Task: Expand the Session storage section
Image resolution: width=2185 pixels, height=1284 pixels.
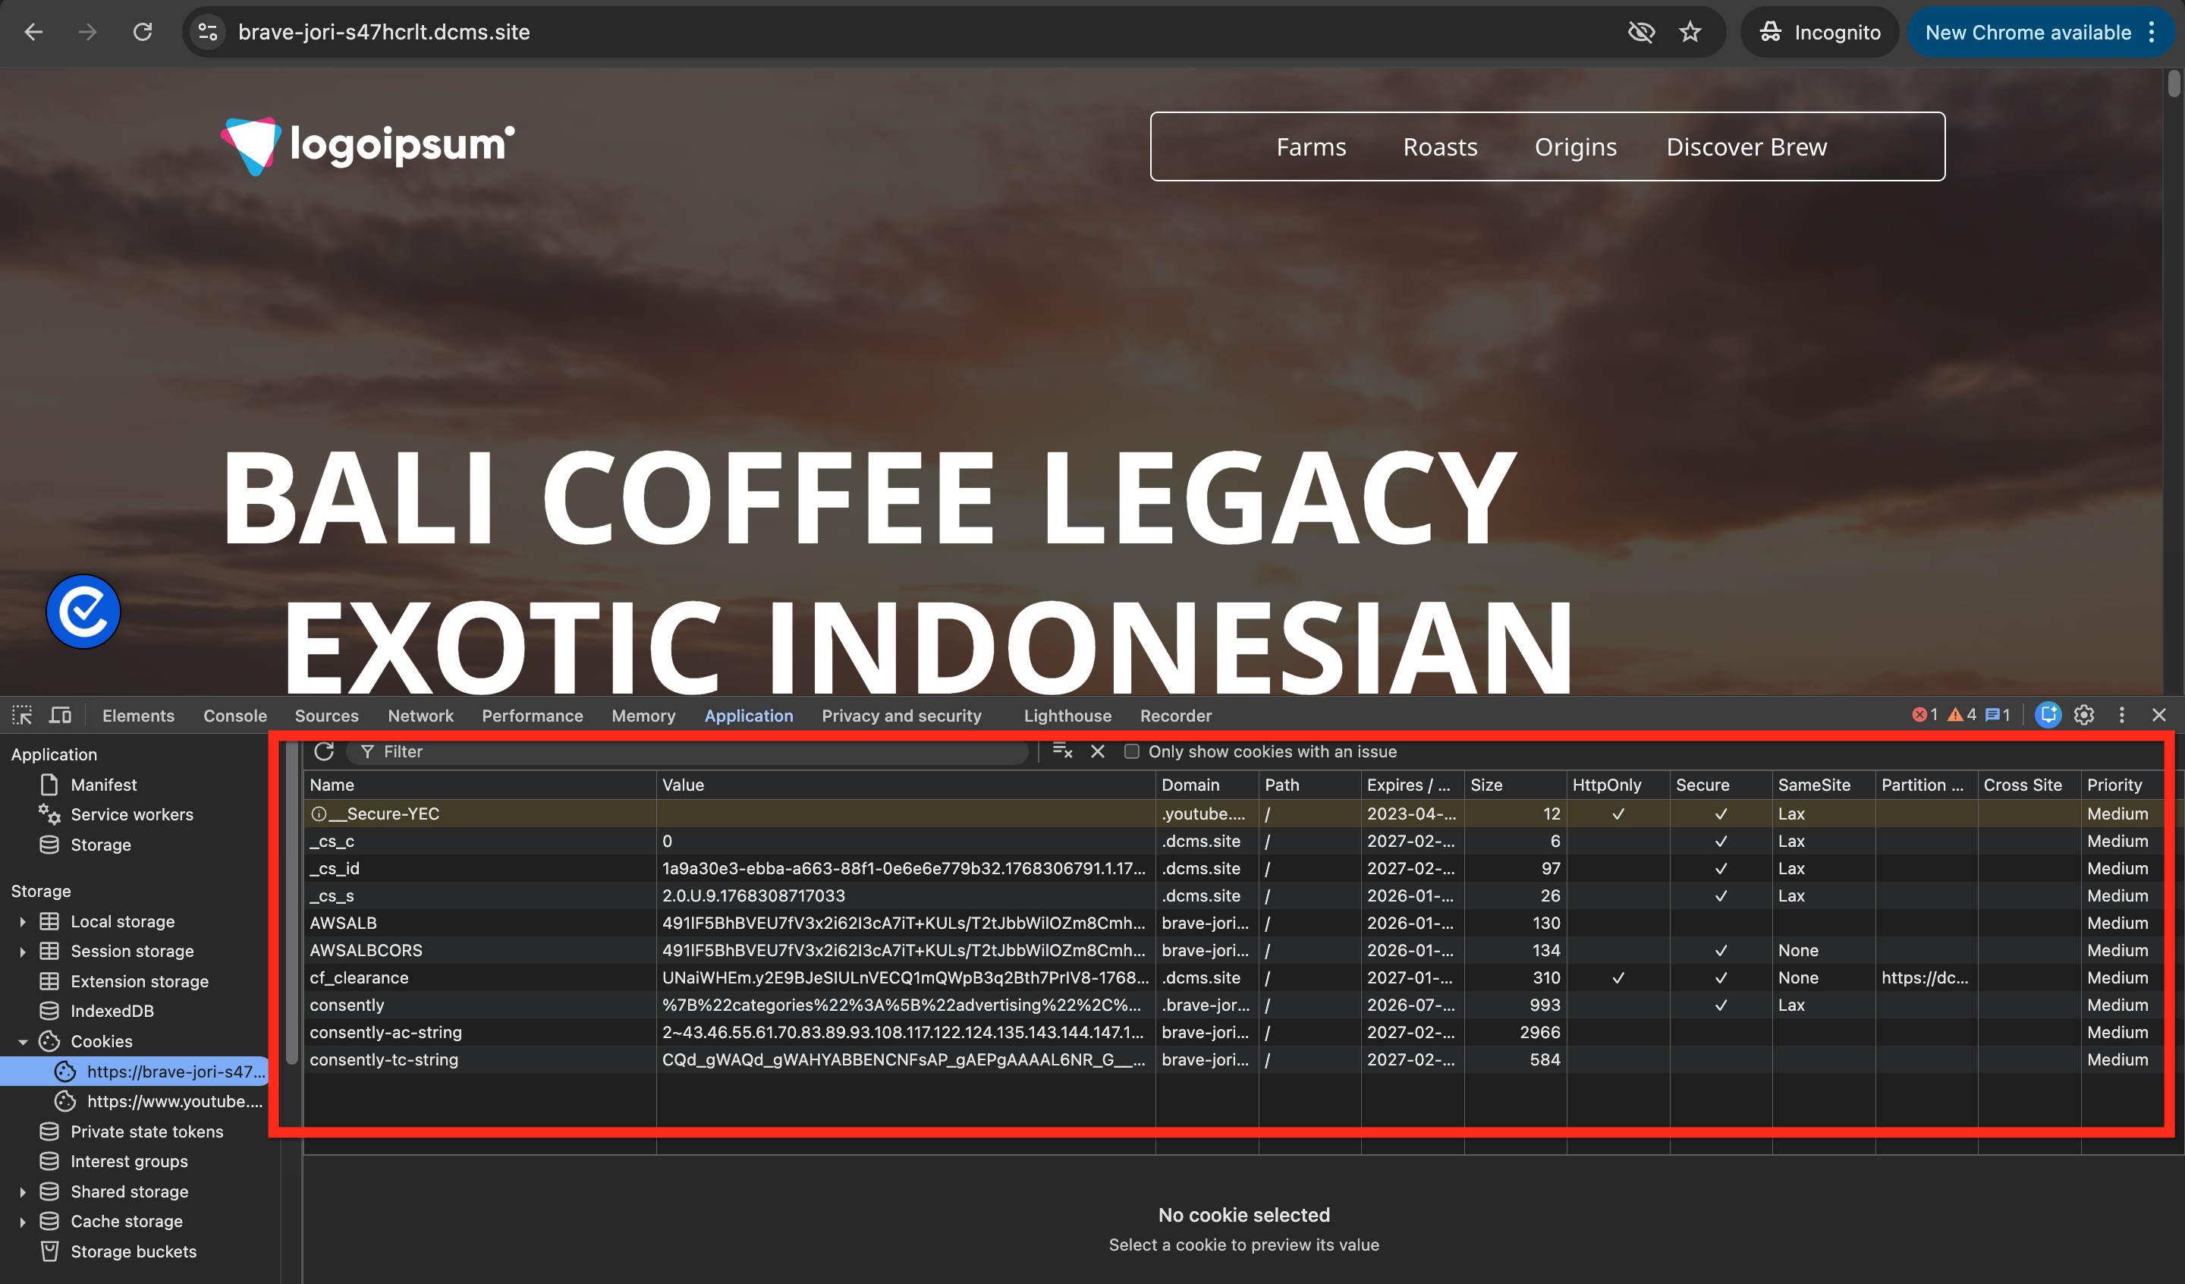Action: click(x=22, y=951)
